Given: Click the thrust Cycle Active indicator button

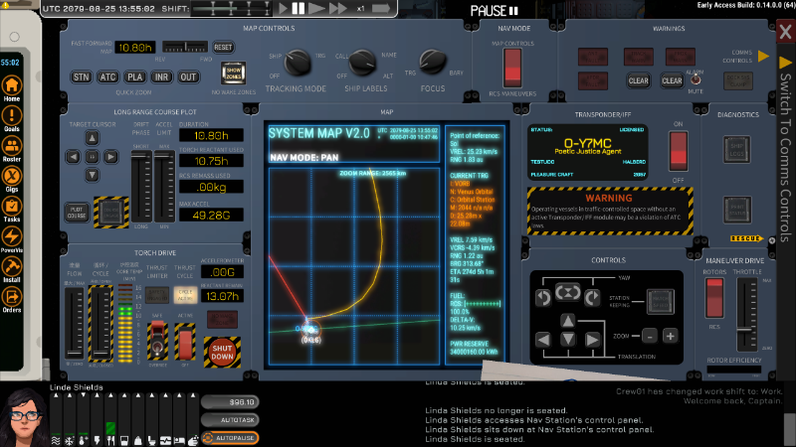Looking at the screenshot, I should pos(185,295).
